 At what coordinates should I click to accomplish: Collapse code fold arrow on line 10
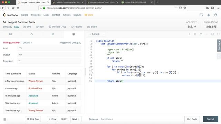(93, 66)
